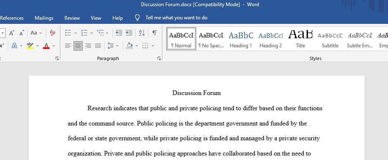Expand the Change Case dropdown arrow

pyautogui.click(x=40, y=33)
